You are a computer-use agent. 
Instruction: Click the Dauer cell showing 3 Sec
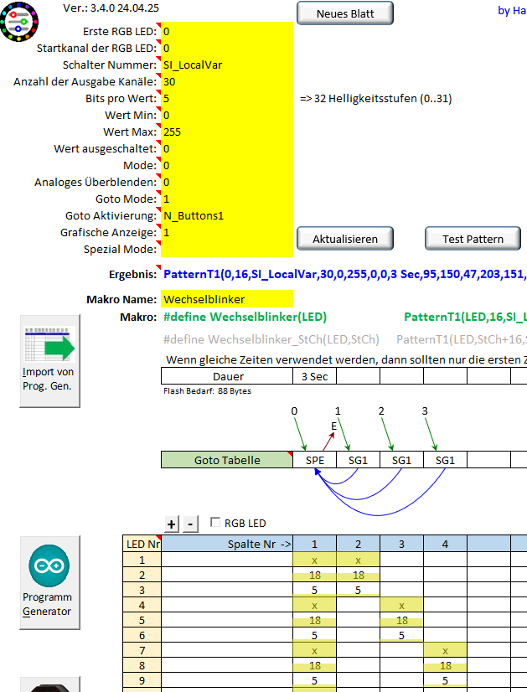point(315,377)
